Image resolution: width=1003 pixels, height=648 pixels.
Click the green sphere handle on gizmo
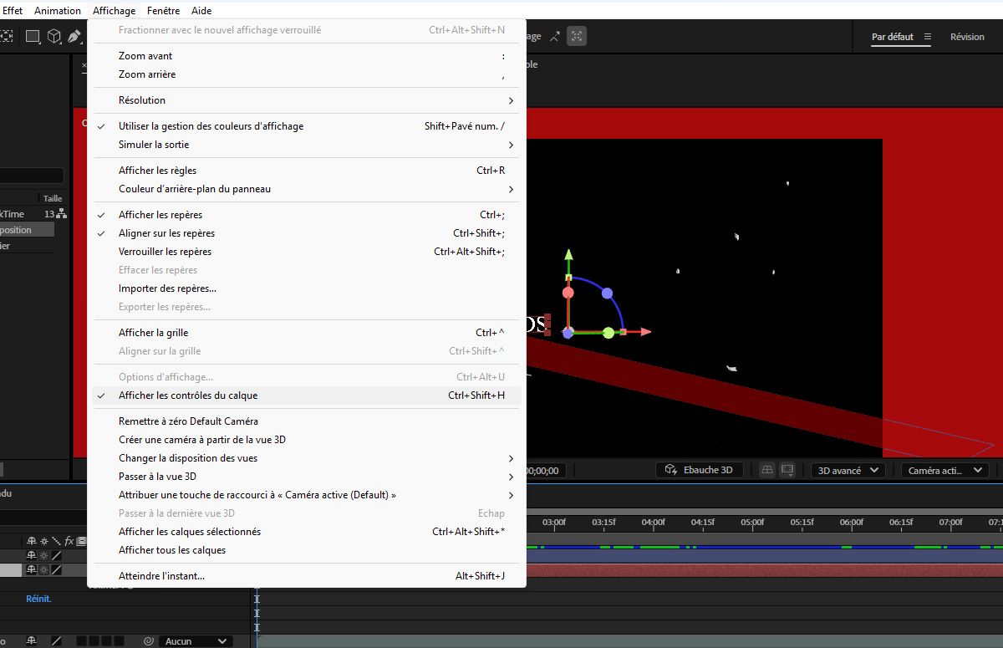pyautogui.click(x=608, y=333)
